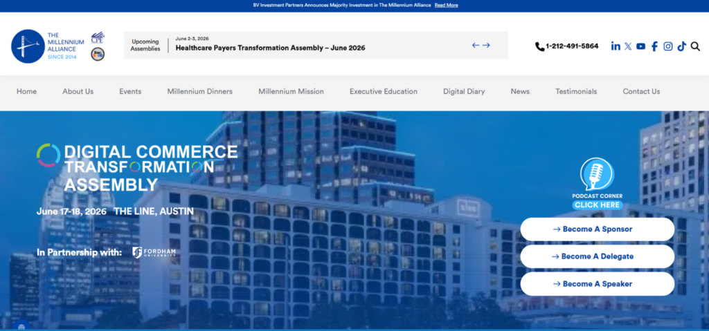The image size is (709, 331).
Task: Click the Become A Sponsor button
Action: (x=598, y=229)
